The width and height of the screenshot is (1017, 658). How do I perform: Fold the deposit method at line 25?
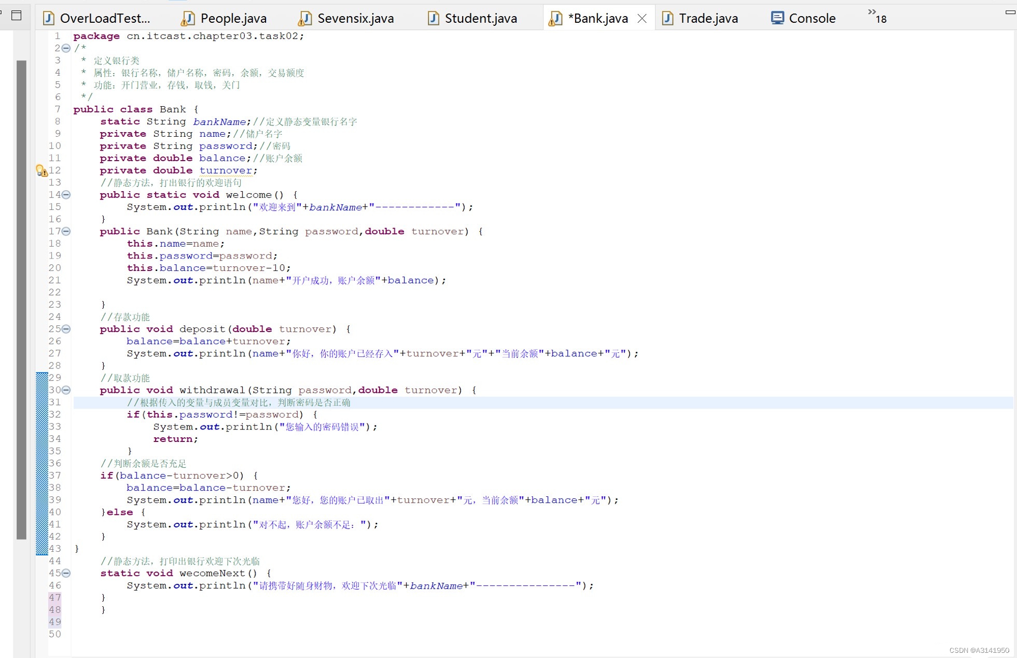pyautogui.click(x=66, y=329)
